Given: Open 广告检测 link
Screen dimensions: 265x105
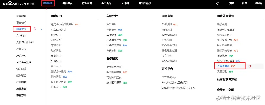Looking at the screenshot, I should (166, 40).
